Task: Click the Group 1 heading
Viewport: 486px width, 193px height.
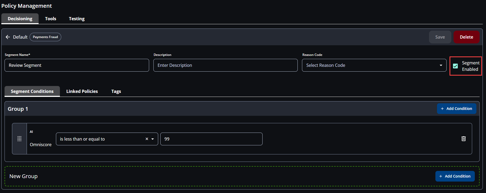Action: pyautogui.click(x=18, y=109)
